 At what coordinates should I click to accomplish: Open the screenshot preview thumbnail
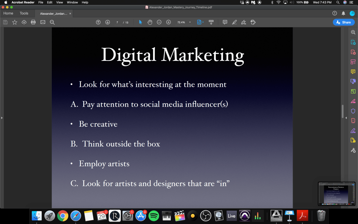[x=337, y=194]
